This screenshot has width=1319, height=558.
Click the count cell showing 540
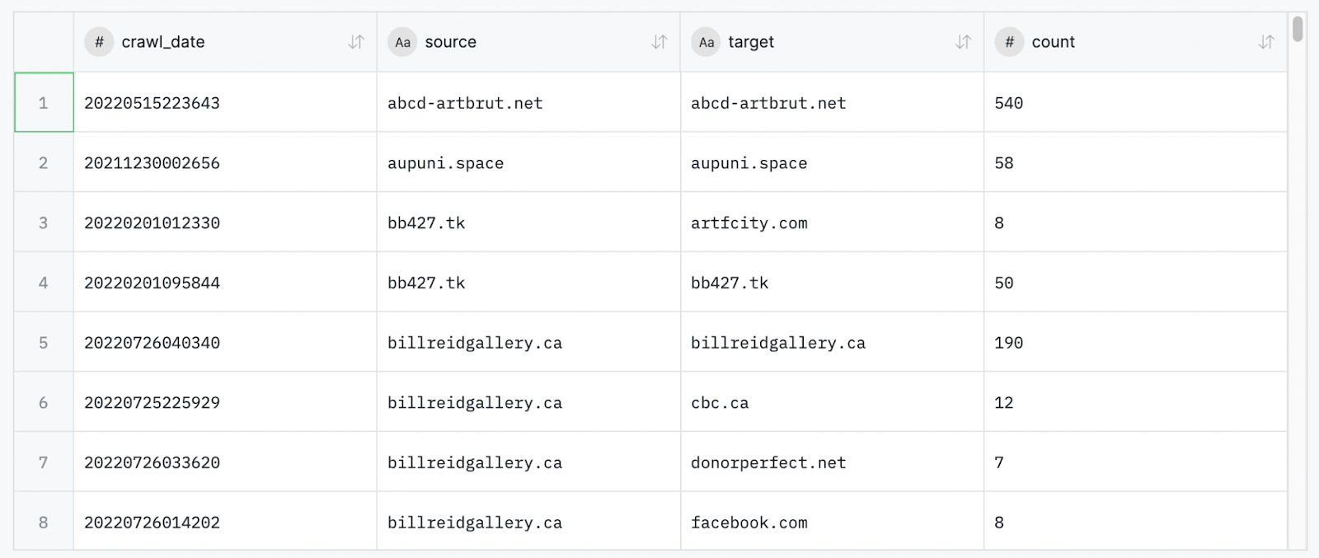(1135, 102)
